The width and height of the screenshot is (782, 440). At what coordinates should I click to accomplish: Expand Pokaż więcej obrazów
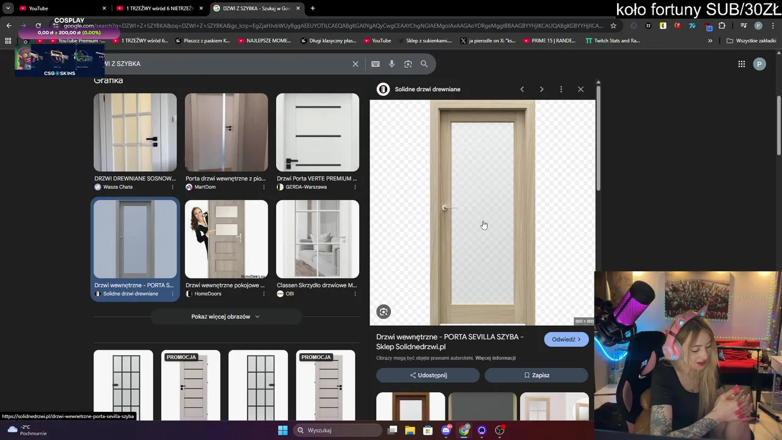point(225,317)
